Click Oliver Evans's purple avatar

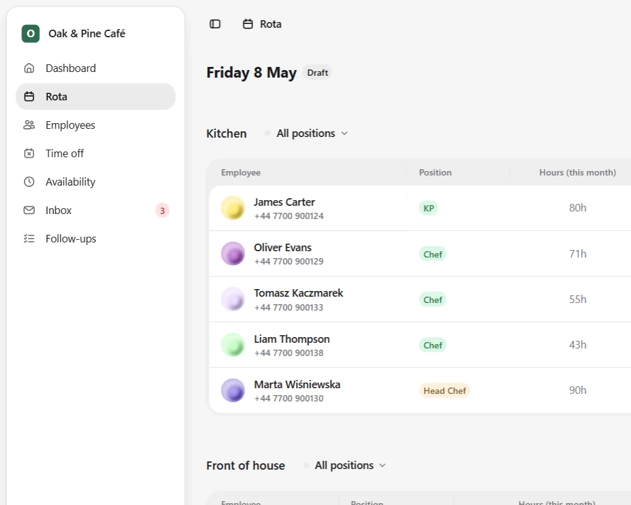pyautogui.click(x=233, y=253)
